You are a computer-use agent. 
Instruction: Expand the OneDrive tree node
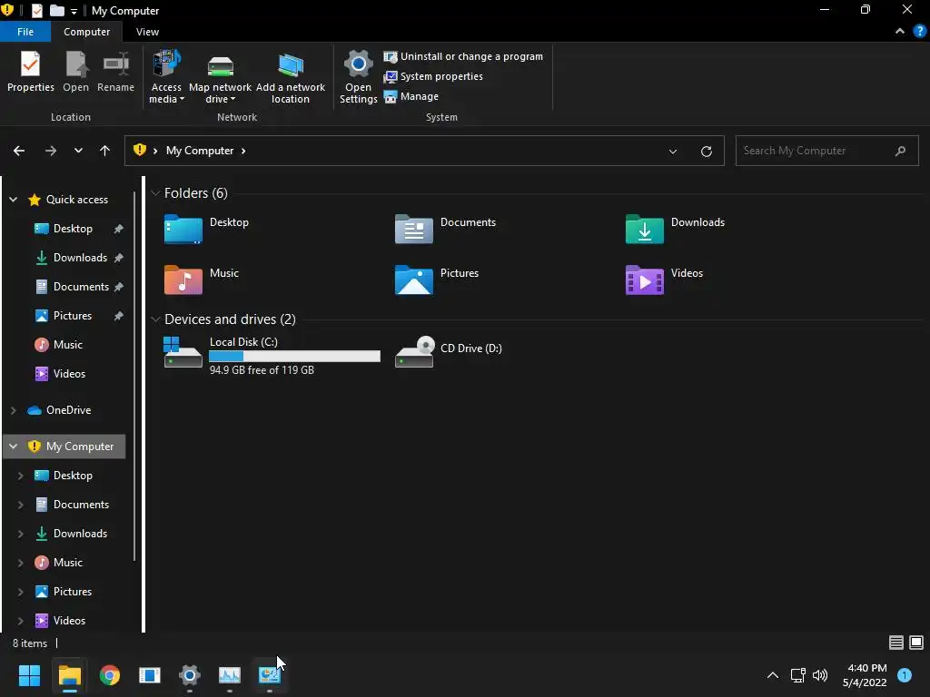point(13,410)
